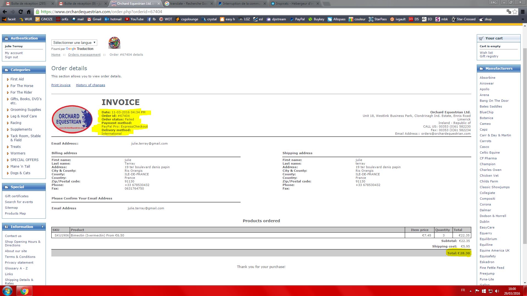This screenshot has height=296, width=527.
Task: Click the Bimectin (Ivermectin) product cell
Action: point(237,235)
